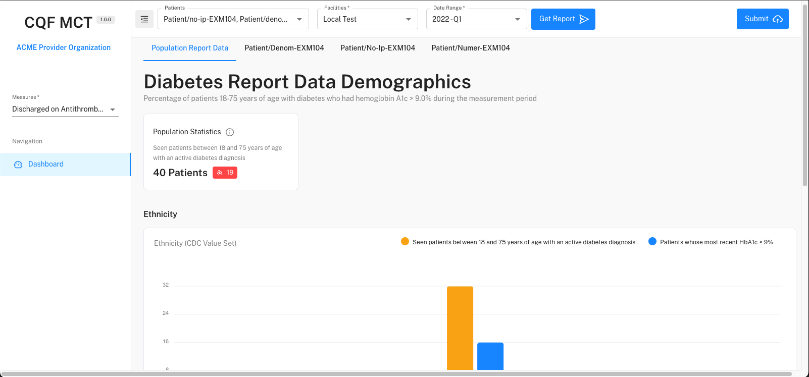809x377 pixels.
Task: Open ACME Provider Organization link
Action: pos(64,47)
